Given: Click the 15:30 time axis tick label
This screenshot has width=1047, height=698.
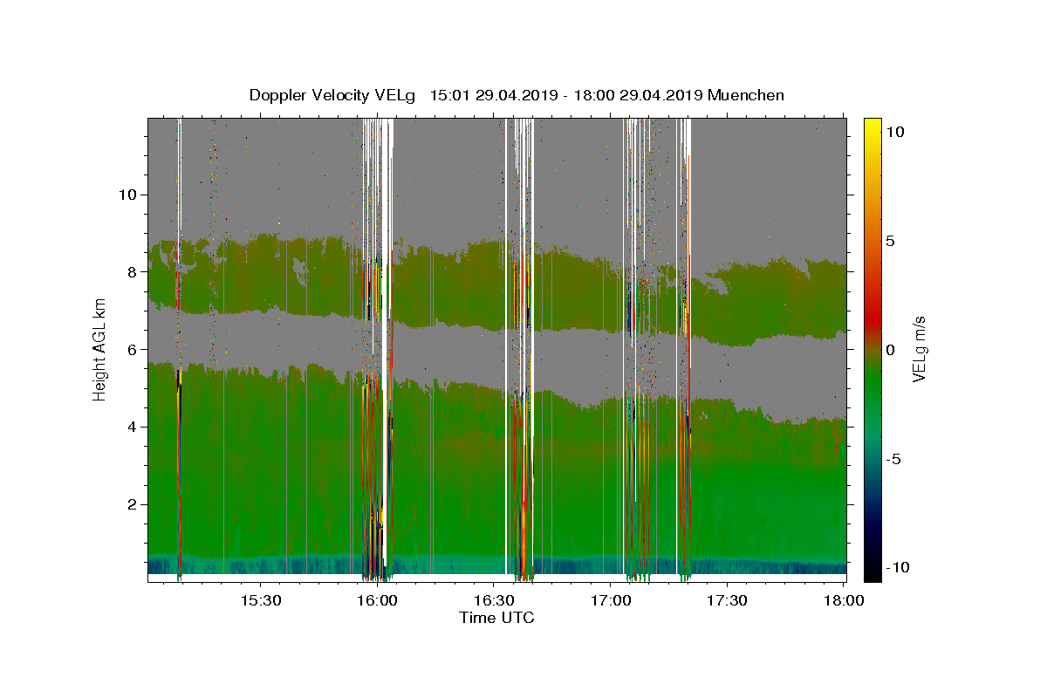Looking at the screenshot, I should [261, 601].
